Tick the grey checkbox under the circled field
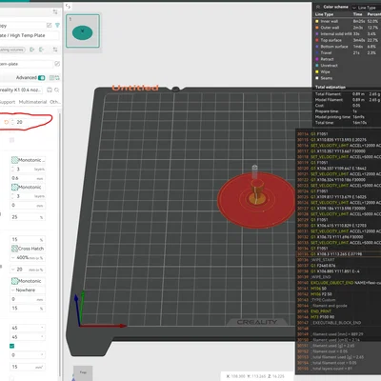The width and height of the screenshot is (381, 381). click(x=11, y=140)
